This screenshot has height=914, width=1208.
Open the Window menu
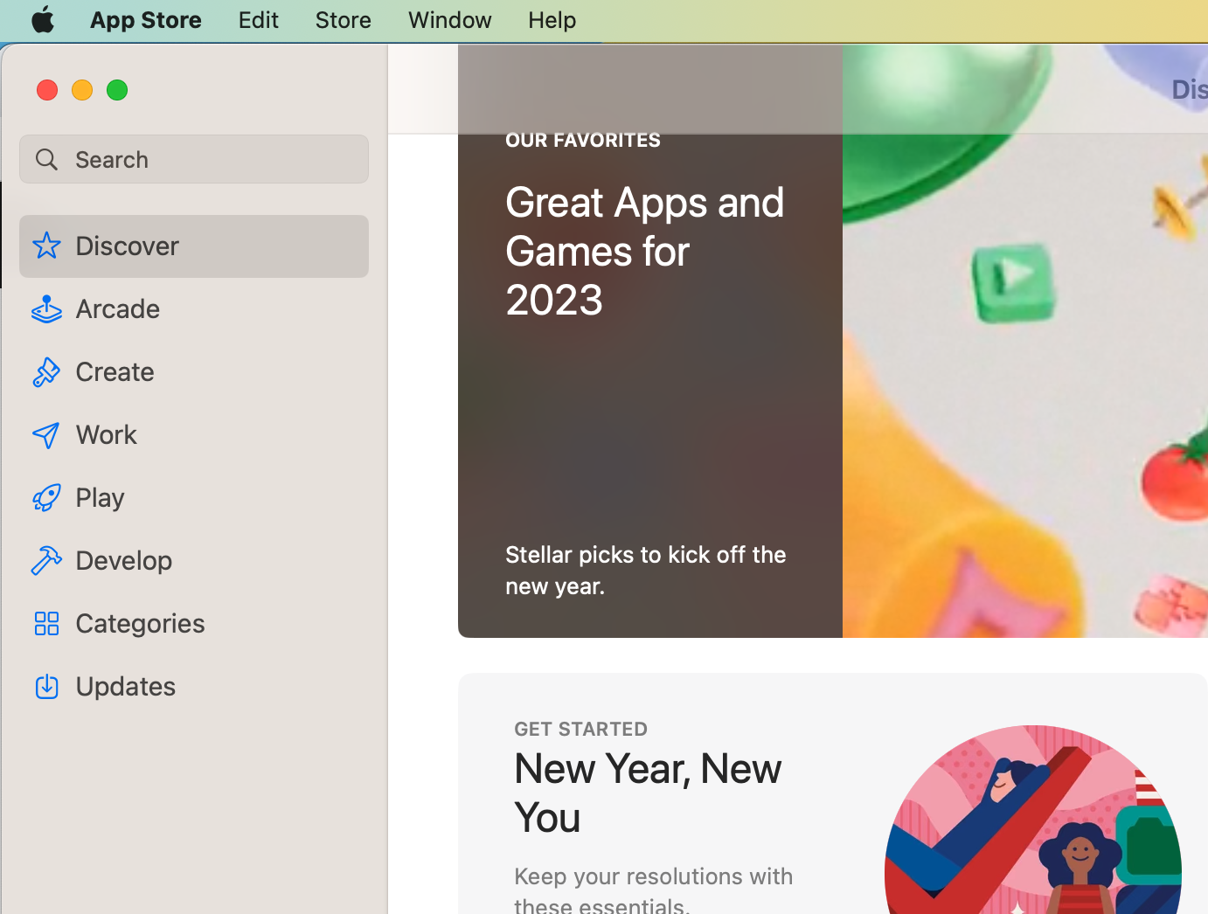449,19
